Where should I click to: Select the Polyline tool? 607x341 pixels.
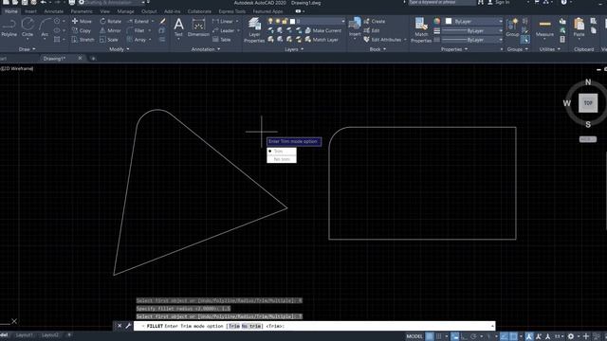[x=9, y=27]
